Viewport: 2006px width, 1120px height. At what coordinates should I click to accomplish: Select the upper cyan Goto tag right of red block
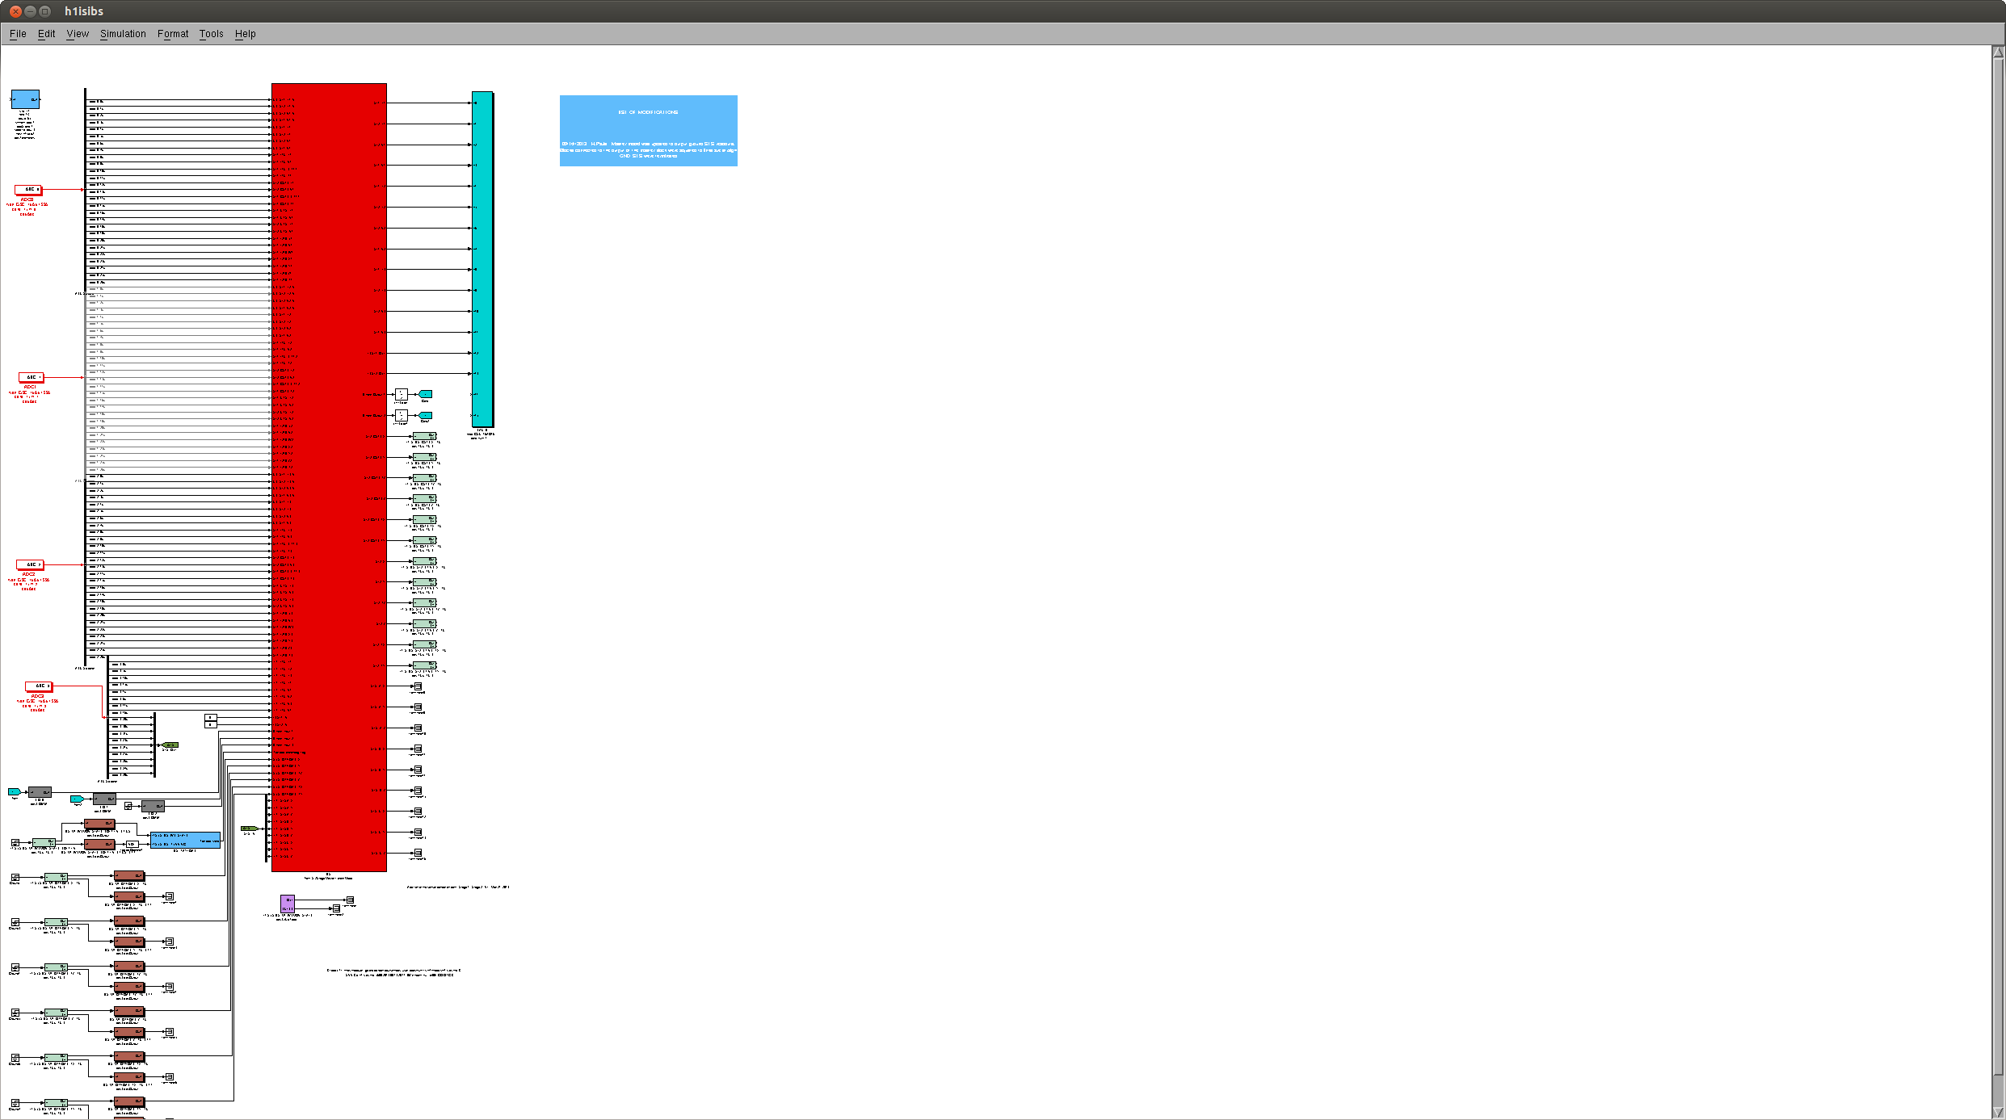[x=425, y=394]
